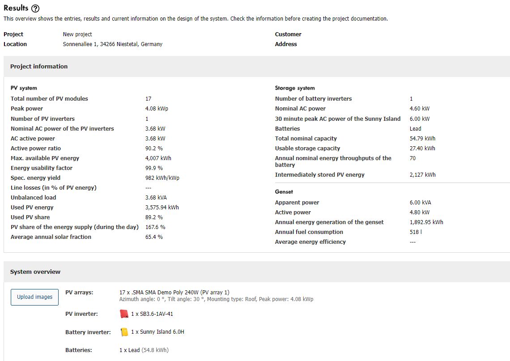
Task: Click the System overview section header
Action: pyautogui.click(x=35, y=272)
